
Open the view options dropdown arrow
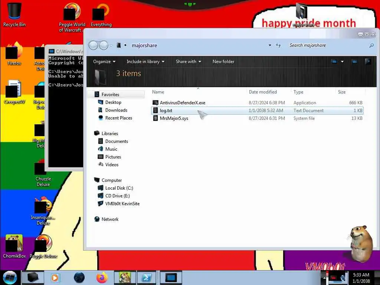point(342,62)
